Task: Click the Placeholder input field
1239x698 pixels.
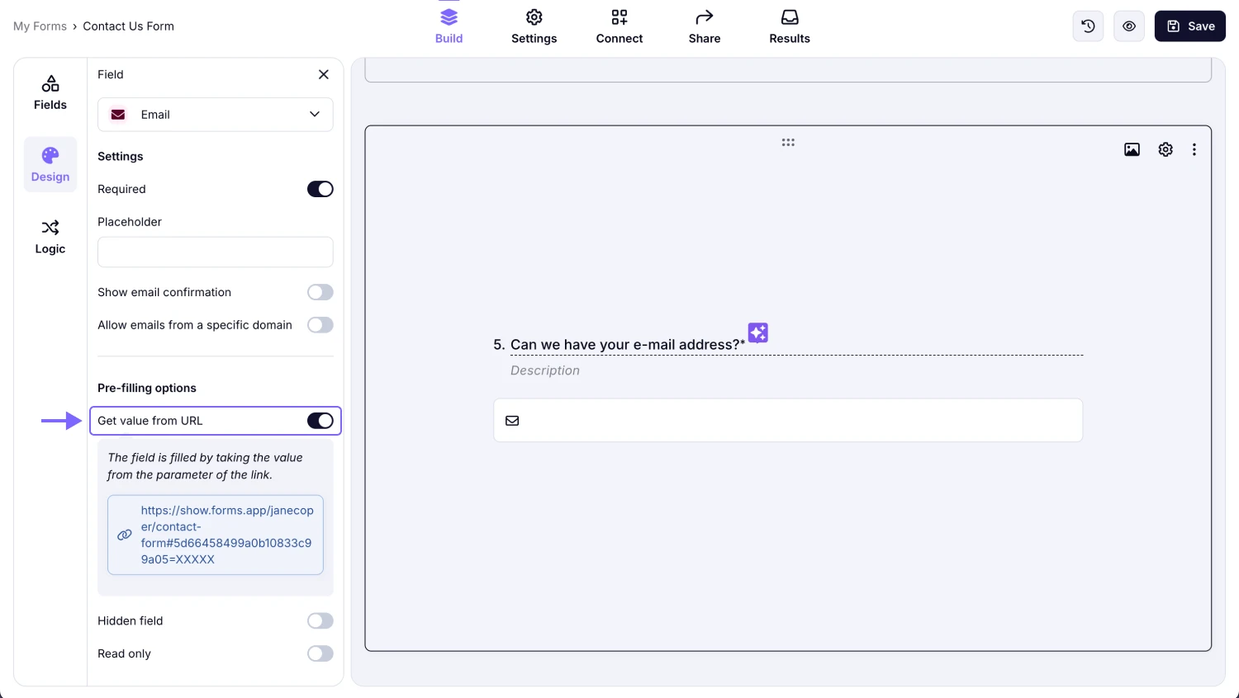Action: click(x=215, y=252)
